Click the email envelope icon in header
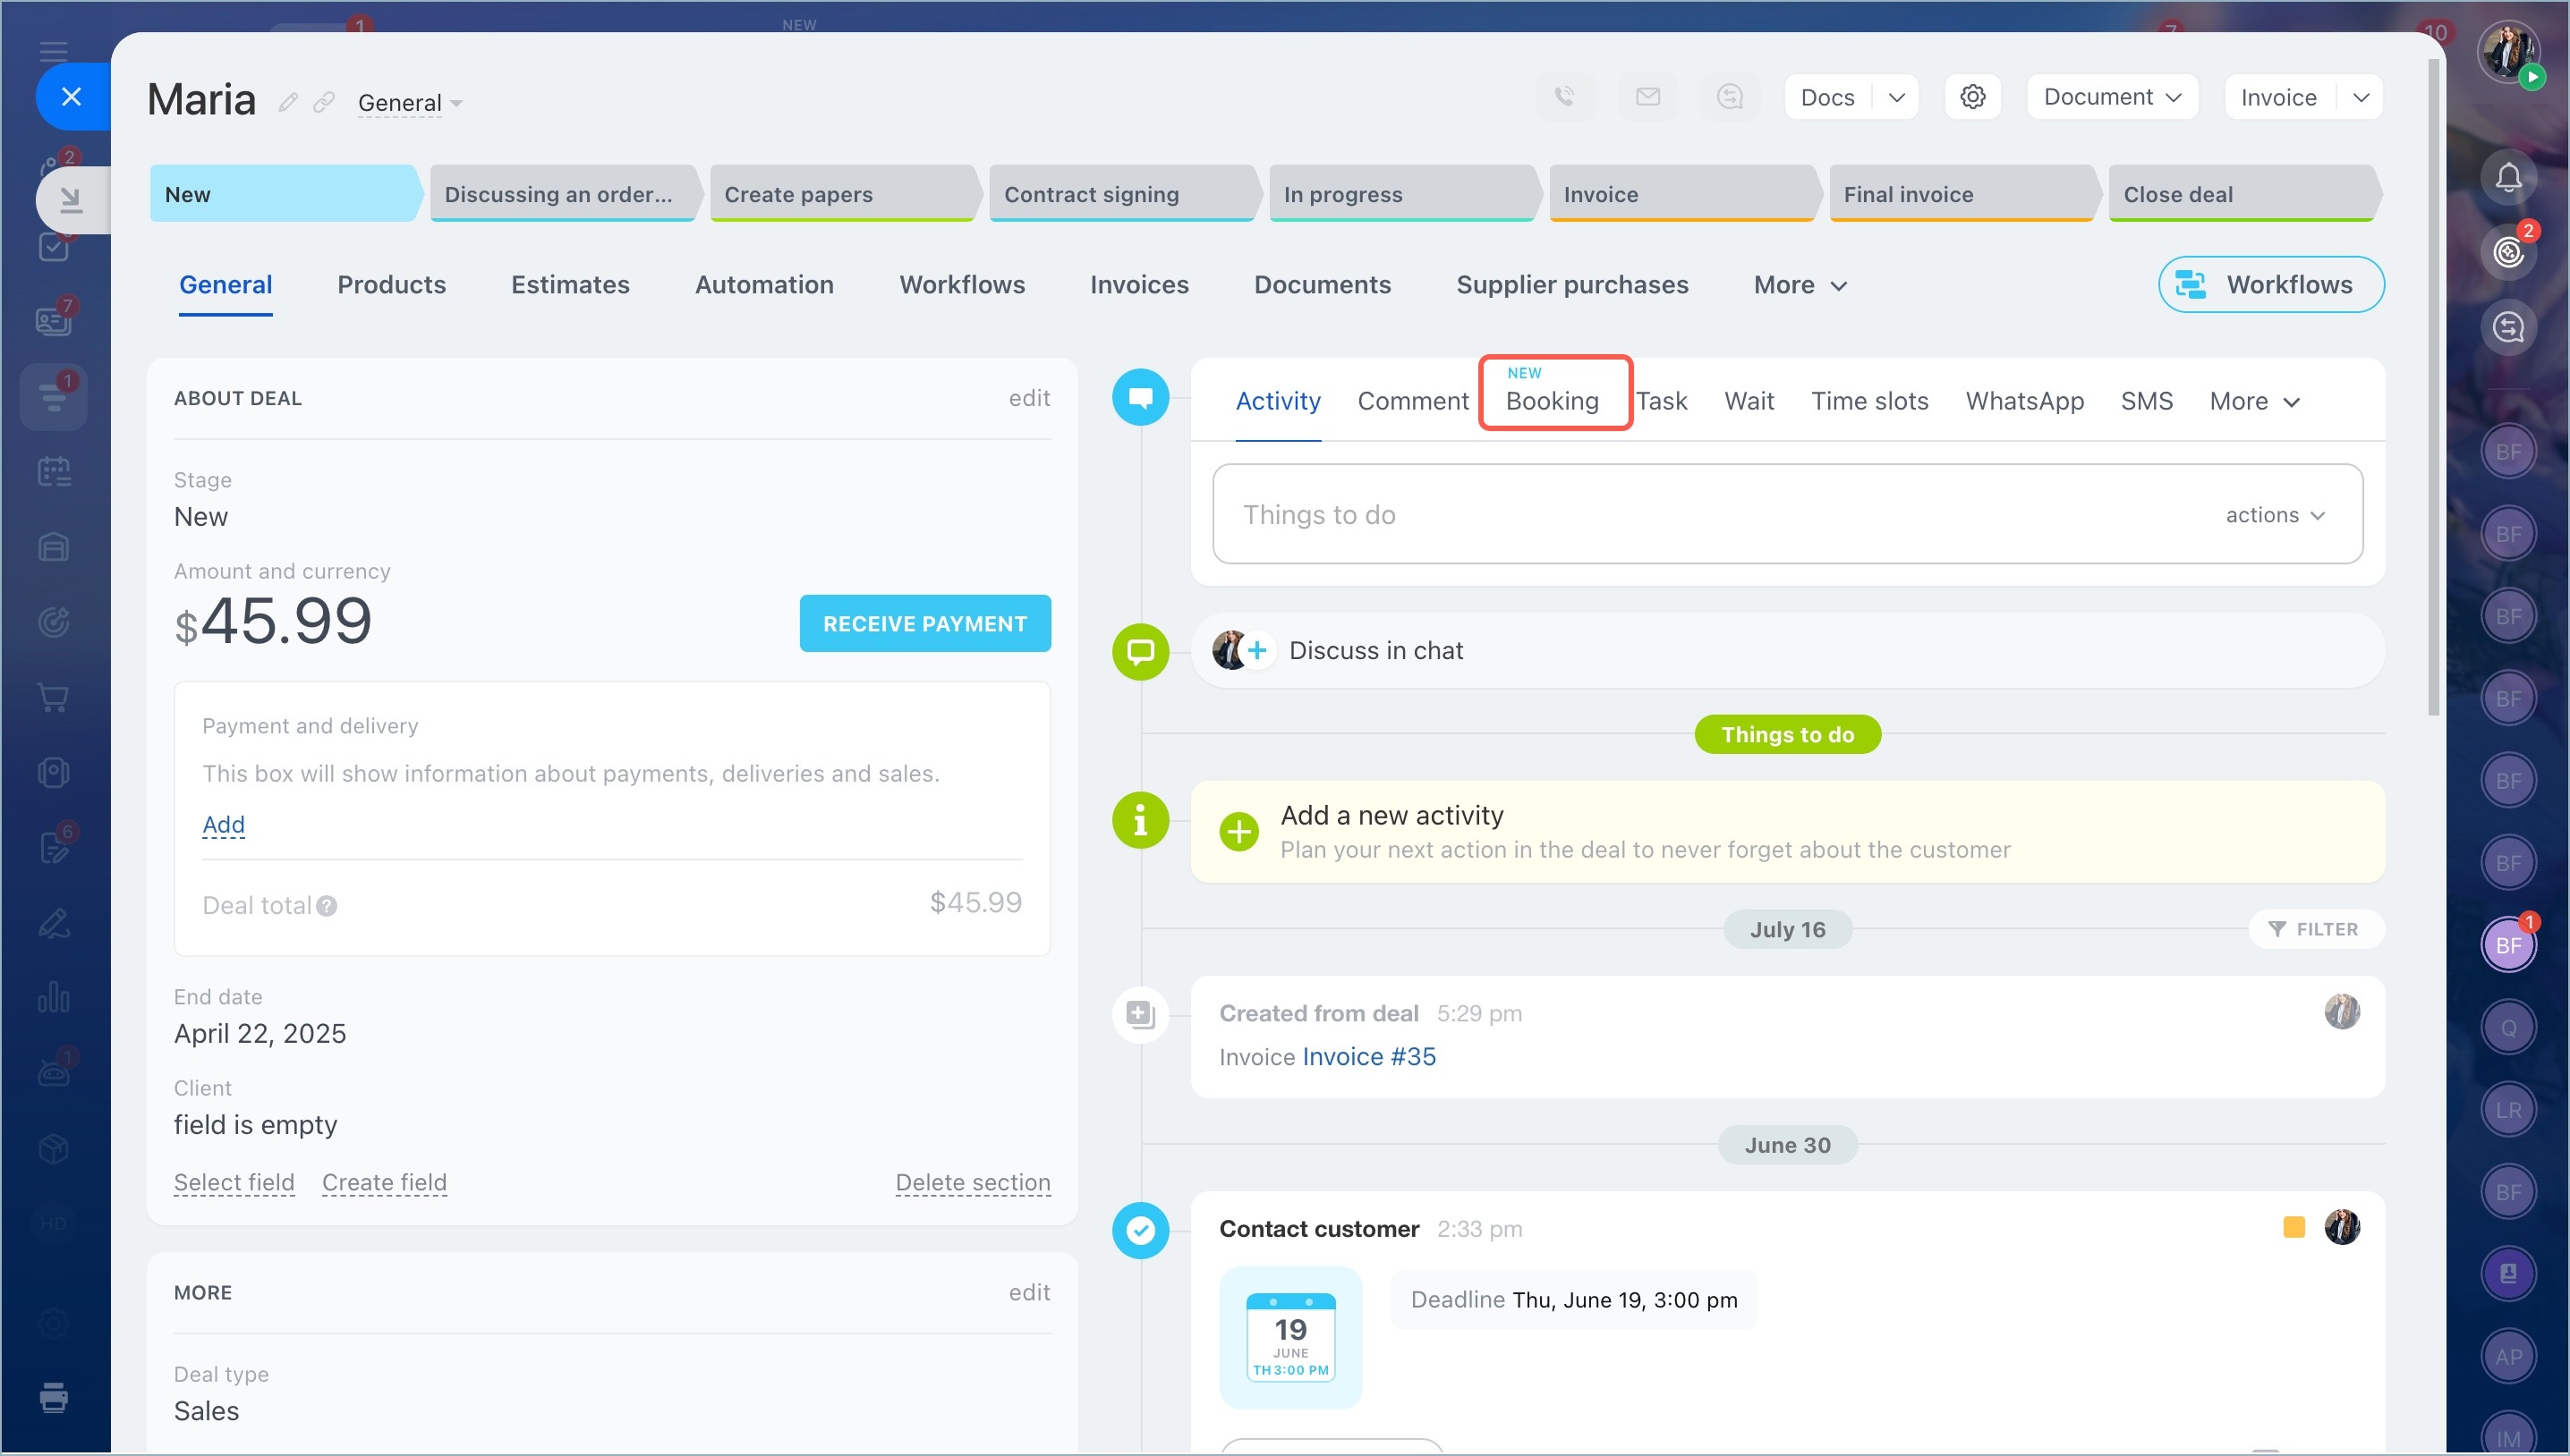 click(x=1647, y=97)
